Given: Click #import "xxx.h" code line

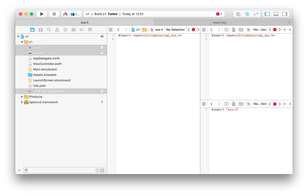Looking at the screenshot, I should [x=225, y=110].
